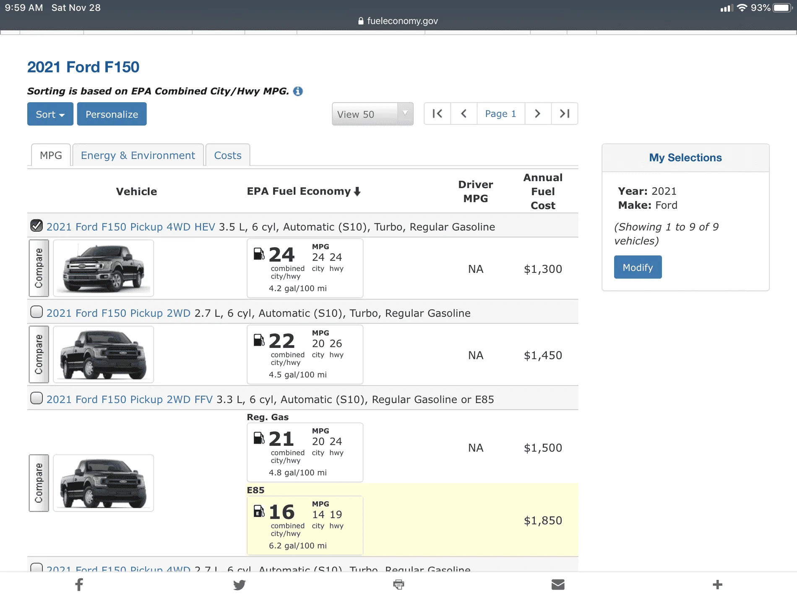This screenshot has width=797, height=597.
Task: Click the Modify button in My Selections
Action: point(638,267)
